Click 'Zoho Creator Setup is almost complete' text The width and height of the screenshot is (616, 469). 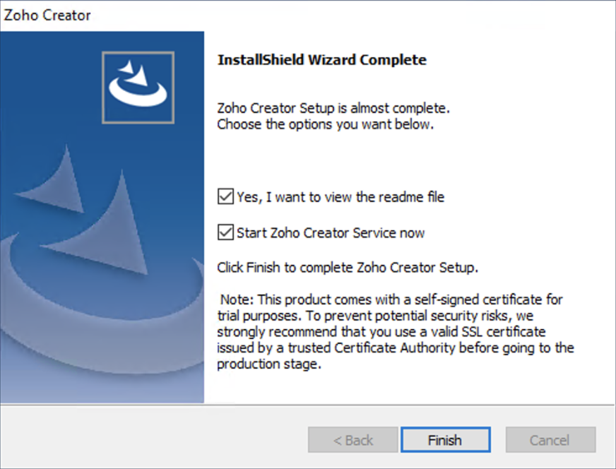point(333,108)
